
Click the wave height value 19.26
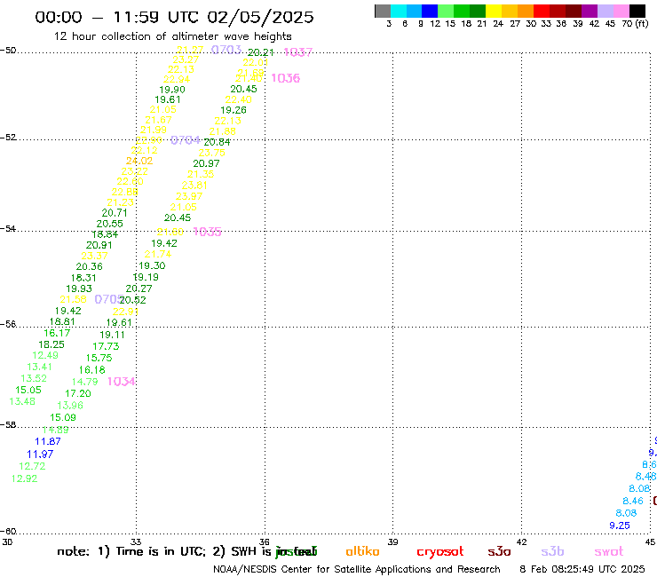(x=234, y=110)
